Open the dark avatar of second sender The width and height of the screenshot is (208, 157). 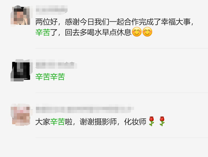point(20,70)
